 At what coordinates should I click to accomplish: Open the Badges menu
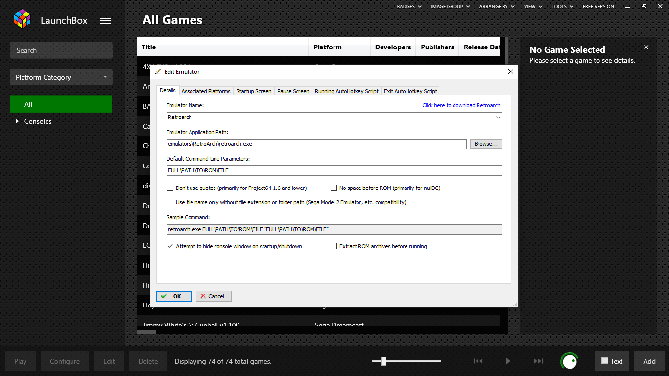pyautogui.click(x=409, y=7)
